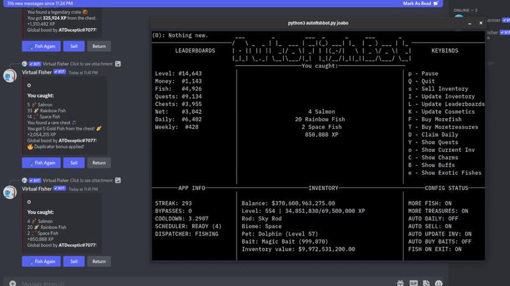Click ATDeceptic#7077 in rare chest message
Image resolution: width=510 pixels, height=286 pixels.
coord(77,140)
